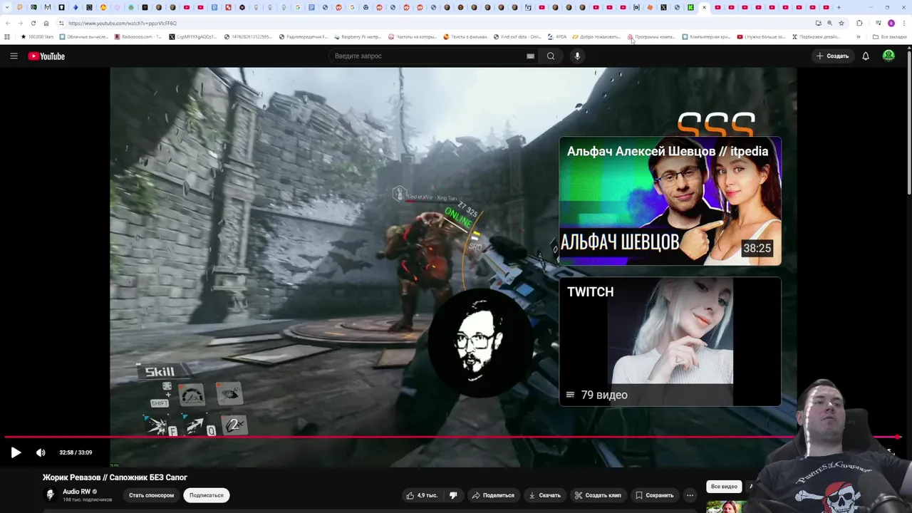The image size is (912, 513).
Task: Click the video title Жорик Ревазов
Action: pyautogui.click(x=115, y=477)
